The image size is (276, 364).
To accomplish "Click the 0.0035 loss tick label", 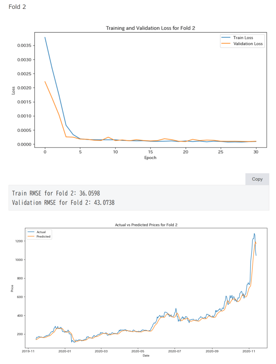I will (25, 45).
